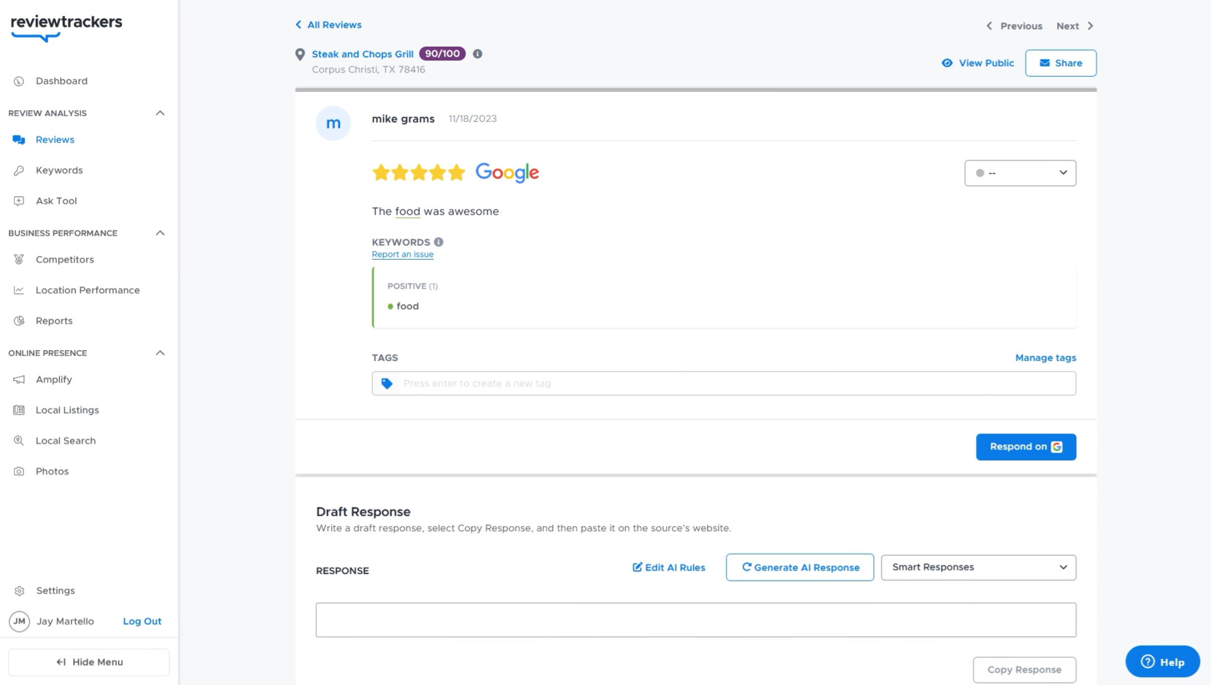Image resolution: width=1211 pixels, height=685 pixels.
Task: Click the 90/100 score badge
Action: pyautogui.click(x=444, y=53)
